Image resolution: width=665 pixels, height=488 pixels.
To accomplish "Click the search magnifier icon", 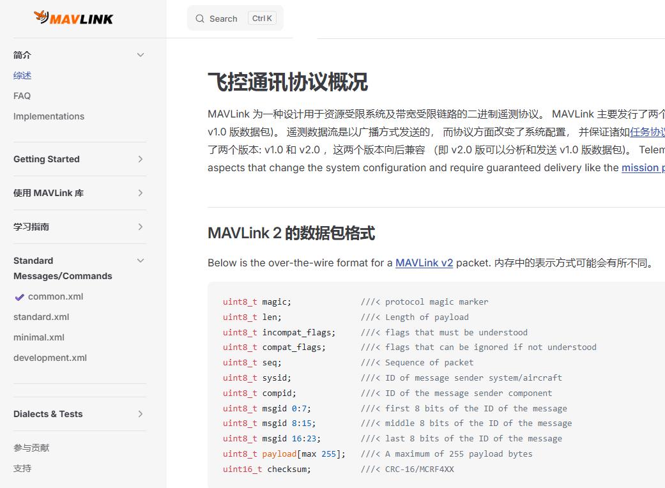I will tap(200, 19).
